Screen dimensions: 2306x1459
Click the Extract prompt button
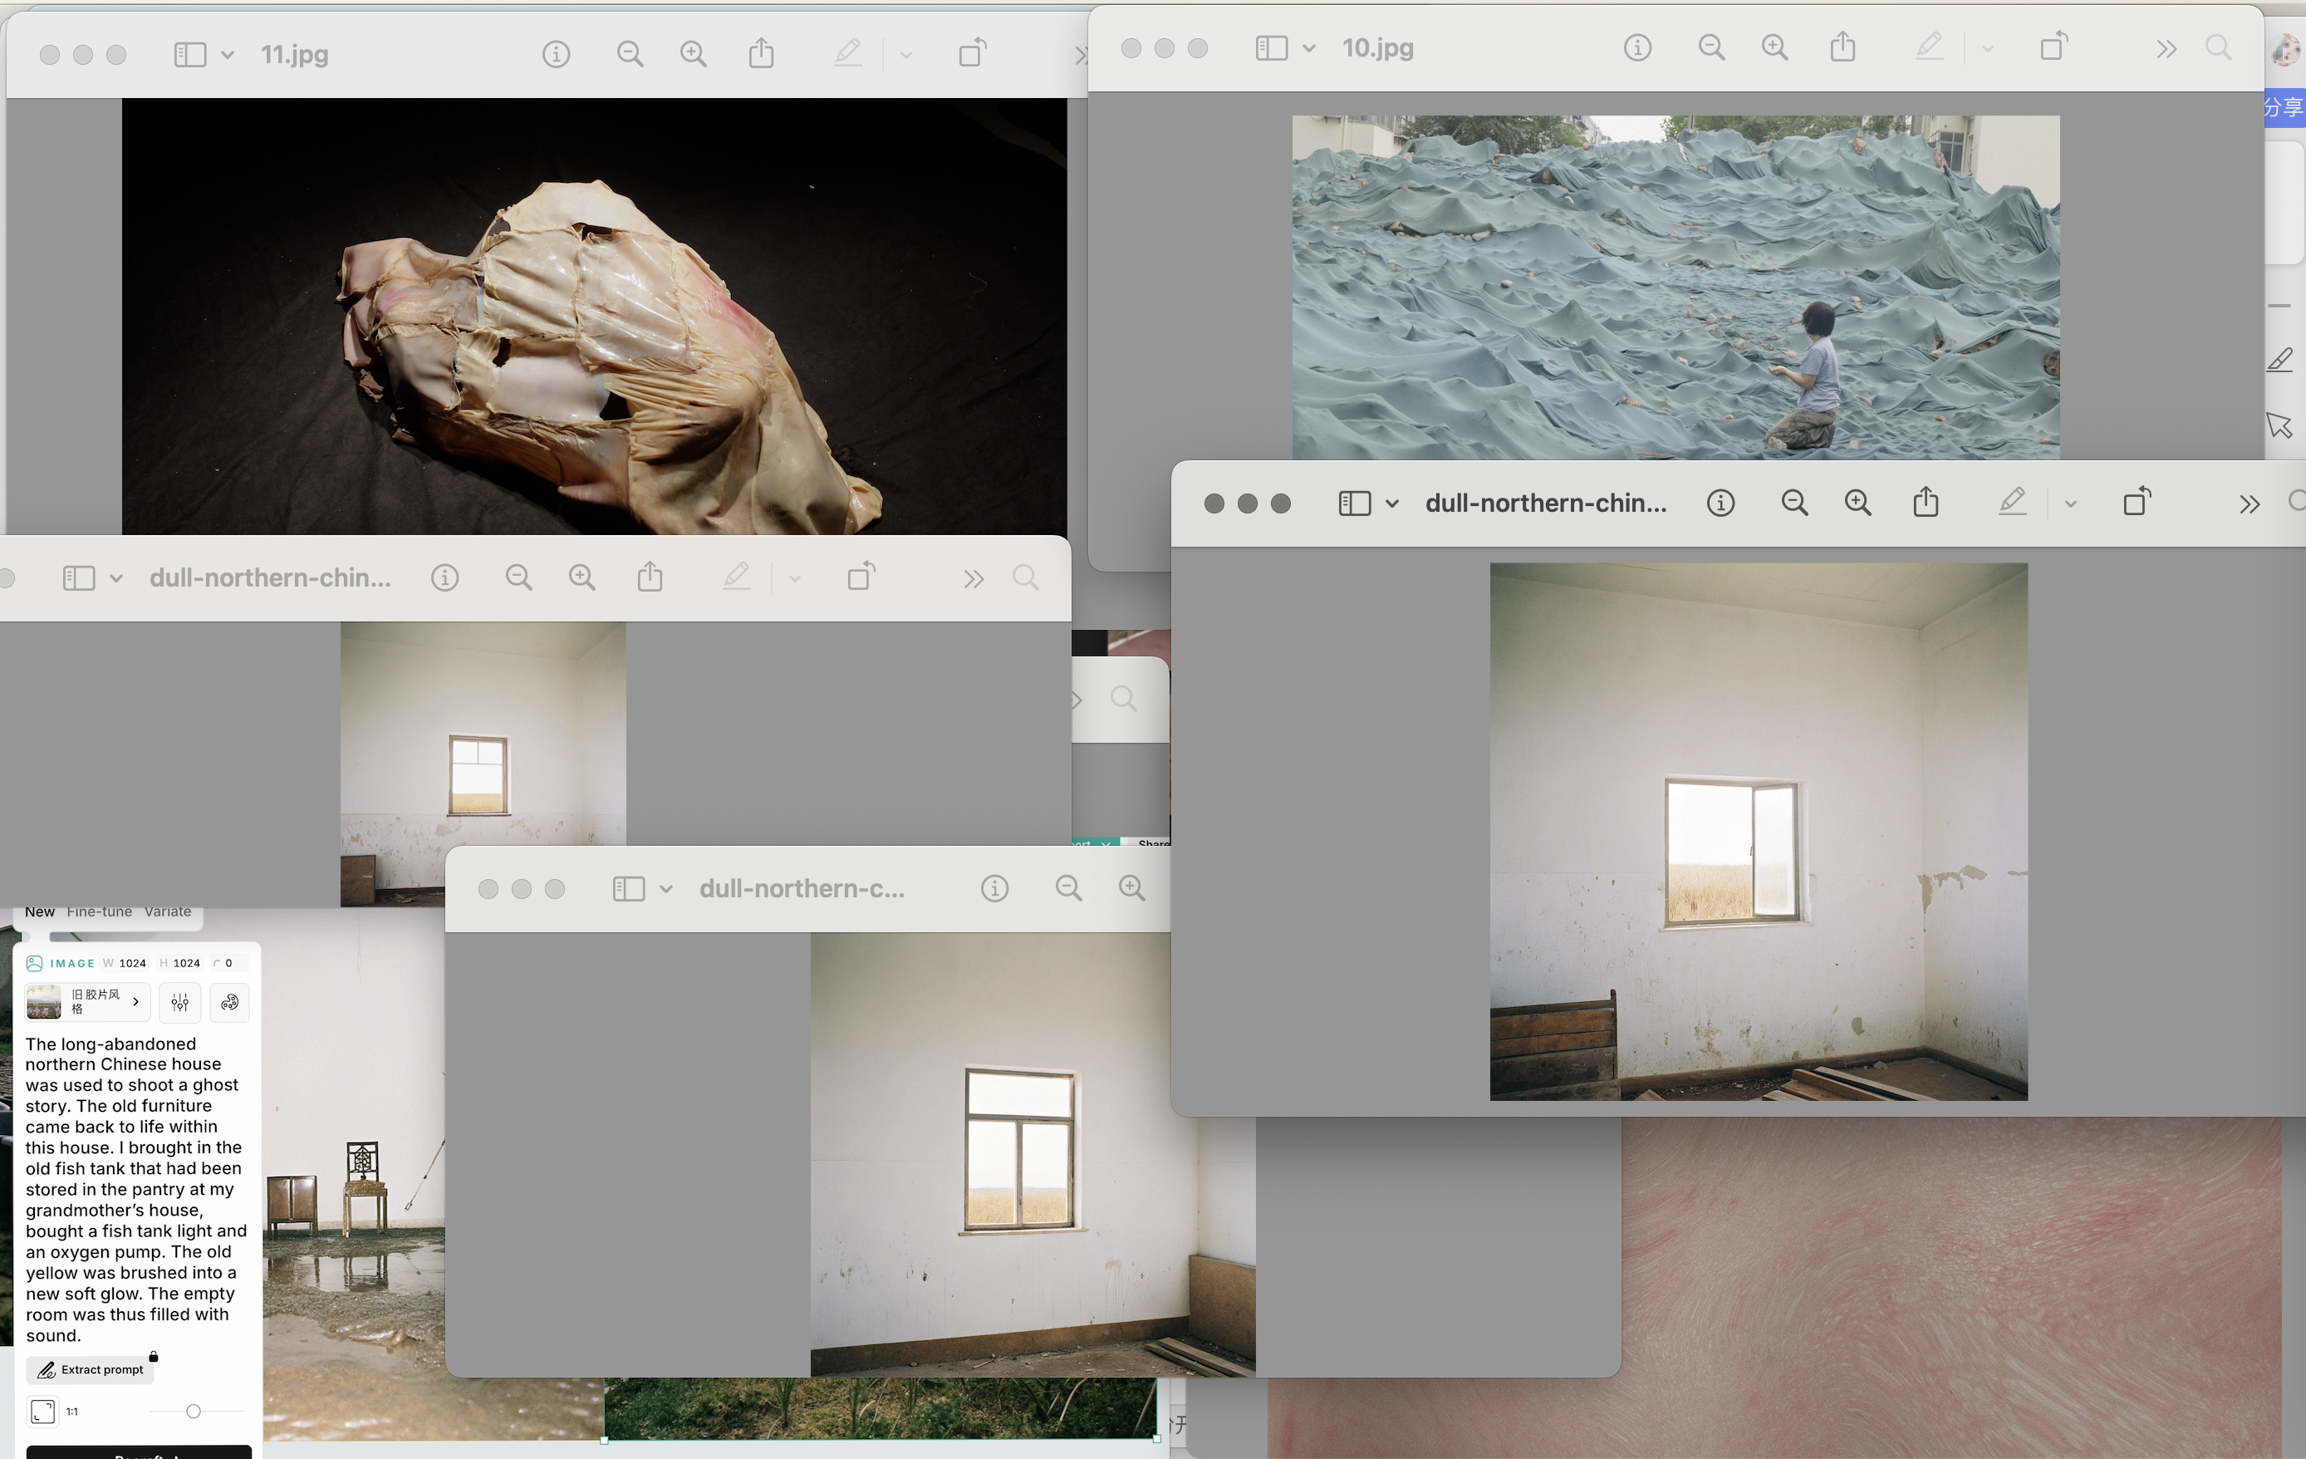pos(90,1369)
